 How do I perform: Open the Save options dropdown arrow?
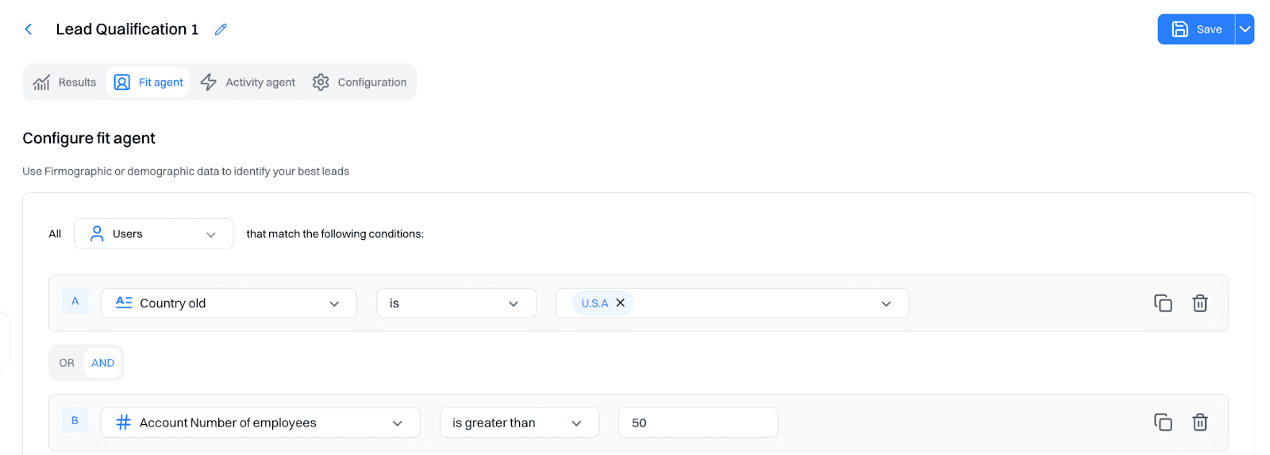tap(1245, 29)
